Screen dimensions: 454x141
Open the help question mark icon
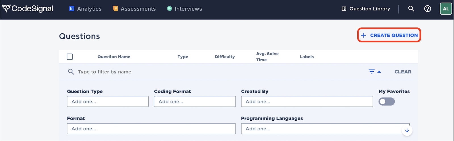click(428, 9)
